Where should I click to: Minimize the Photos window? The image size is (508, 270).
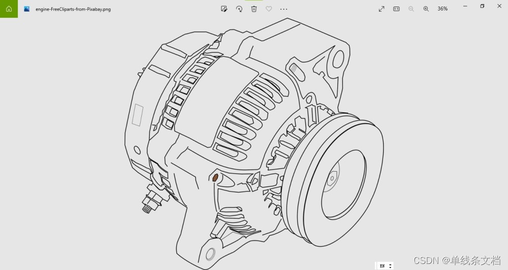[465, 6]
